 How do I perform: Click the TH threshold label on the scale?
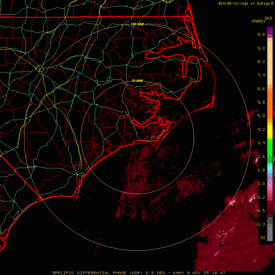pos(262,238)
